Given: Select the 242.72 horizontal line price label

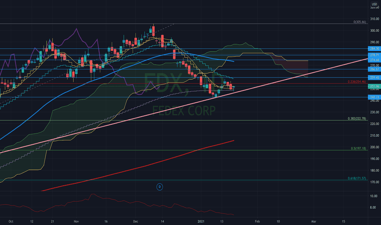Looking at the screenshot, I should pyautogui.click(x=374, y=97).
